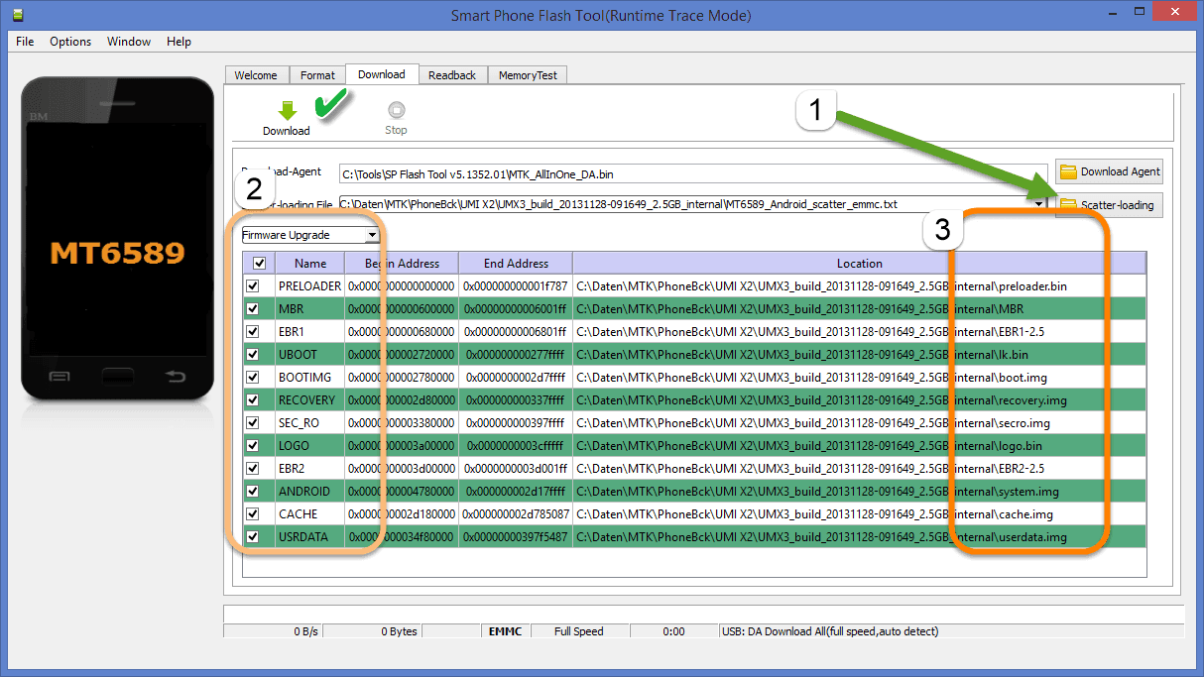1204x677 pixels.
Task: Uncheck the ANDROID partition checkbox
Action: pos(253,491)
